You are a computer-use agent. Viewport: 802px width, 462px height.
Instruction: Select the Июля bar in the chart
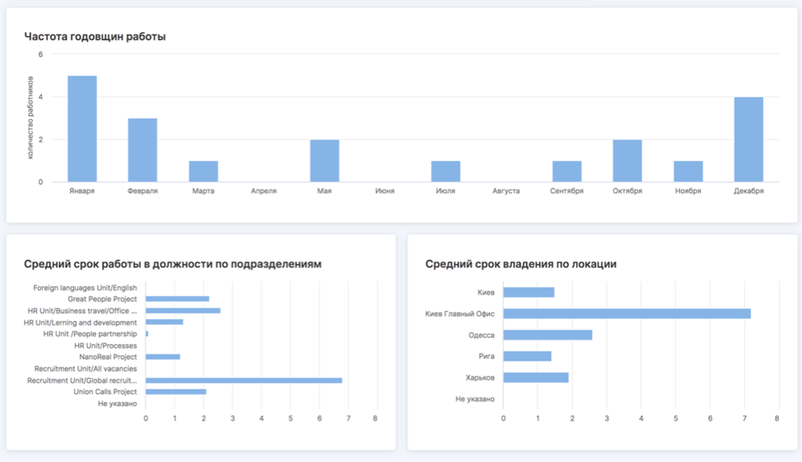click(446, 172)
